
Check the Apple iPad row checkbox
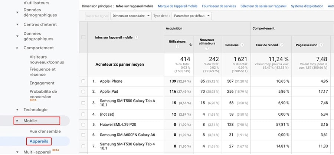coord(83,92)
